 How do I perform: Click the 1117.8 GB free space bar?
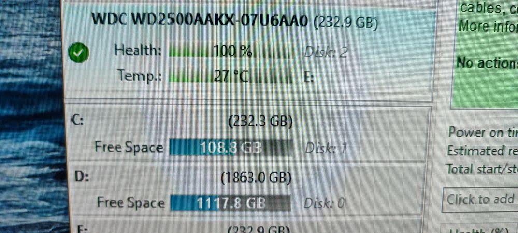pos(231,202)
